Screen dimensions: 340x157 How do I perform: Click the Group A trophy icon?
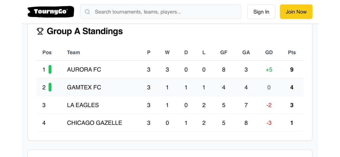tap(40, 31)
